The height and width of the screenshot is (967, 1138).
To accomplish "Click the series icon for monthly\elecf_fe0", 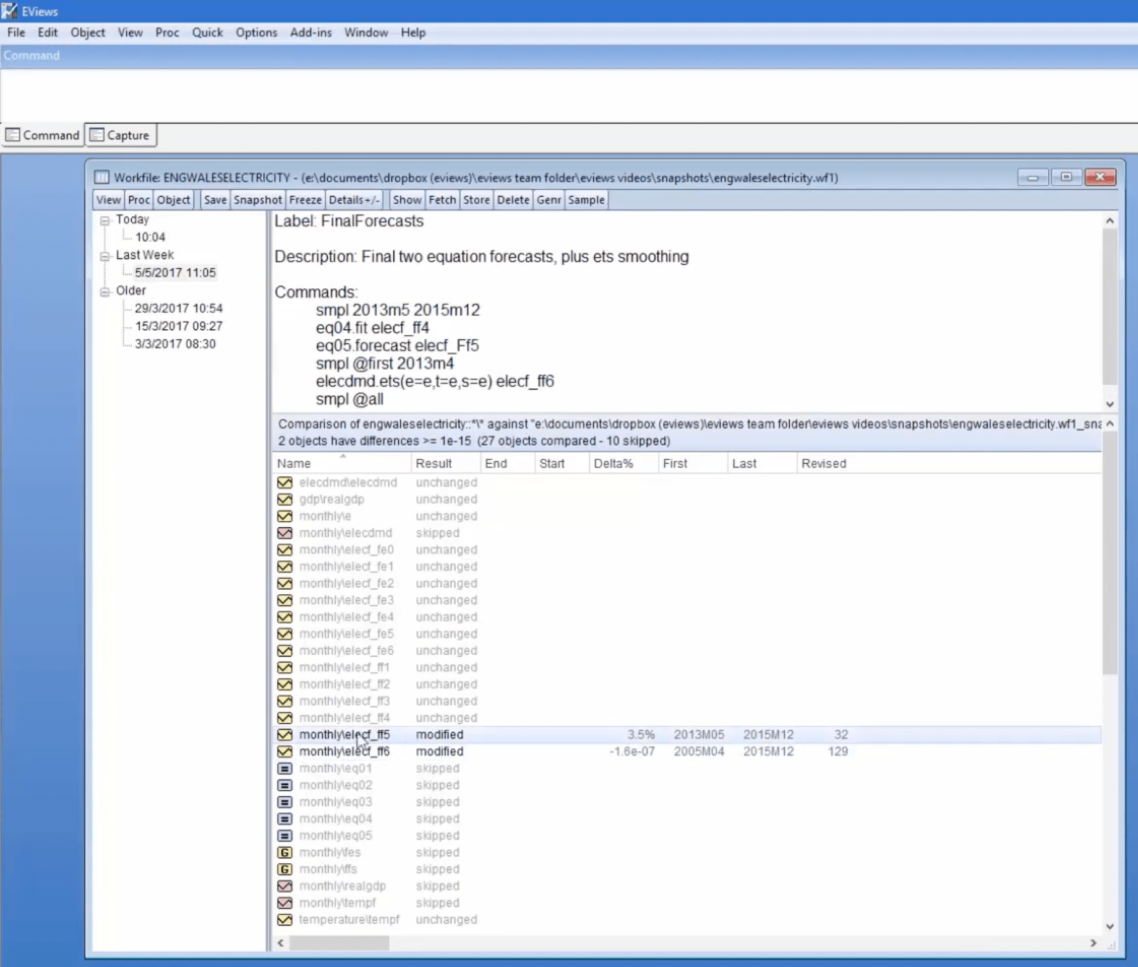I will click(284, 550).
